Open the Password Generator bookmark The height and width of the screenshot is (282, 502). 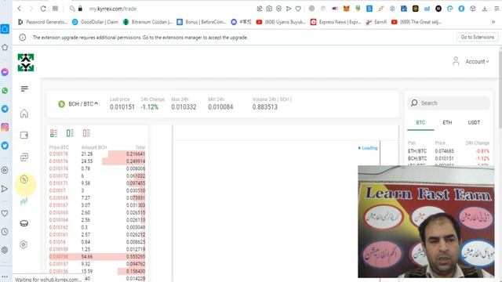coord(43,22)
